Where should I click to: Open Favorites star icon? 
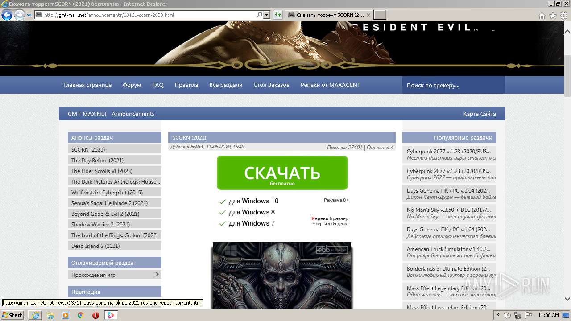click(553, 16)
